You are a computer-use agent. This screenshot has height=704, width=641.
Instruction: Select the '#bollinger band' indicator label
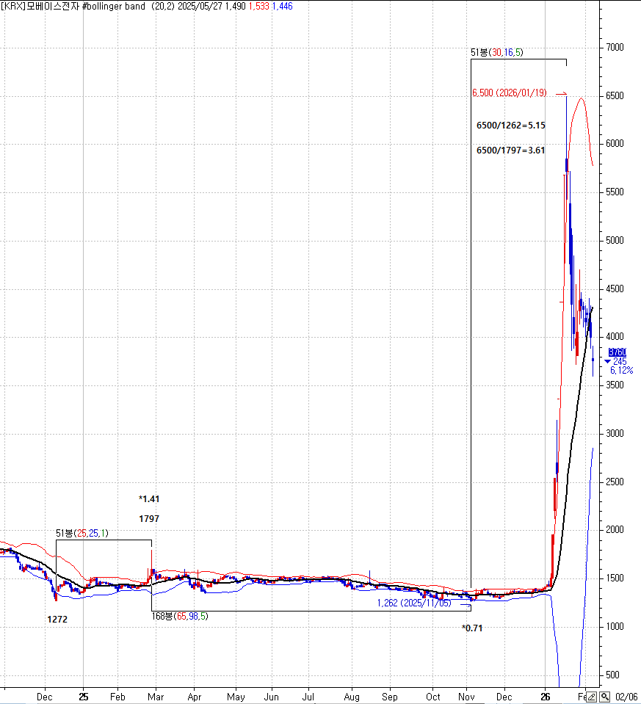pos(113,6)
